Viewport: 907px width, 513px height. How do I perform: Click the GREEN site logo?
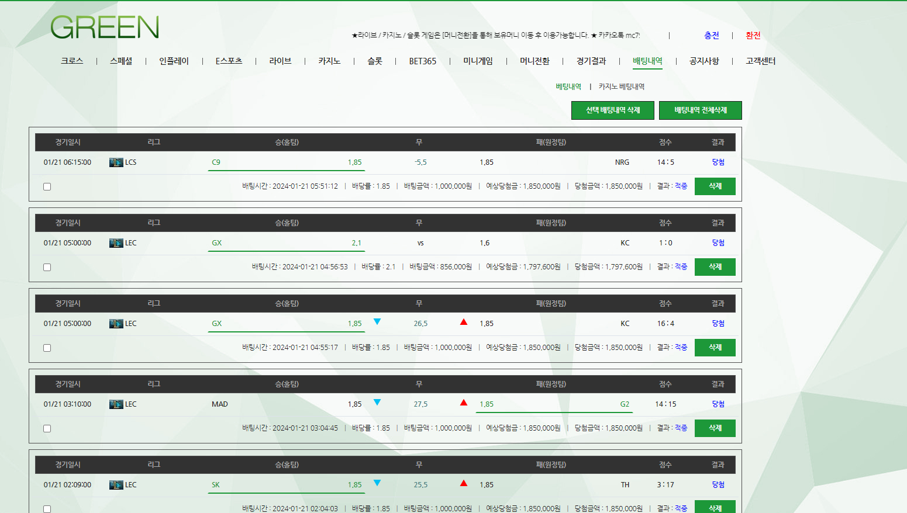(105, 27)
